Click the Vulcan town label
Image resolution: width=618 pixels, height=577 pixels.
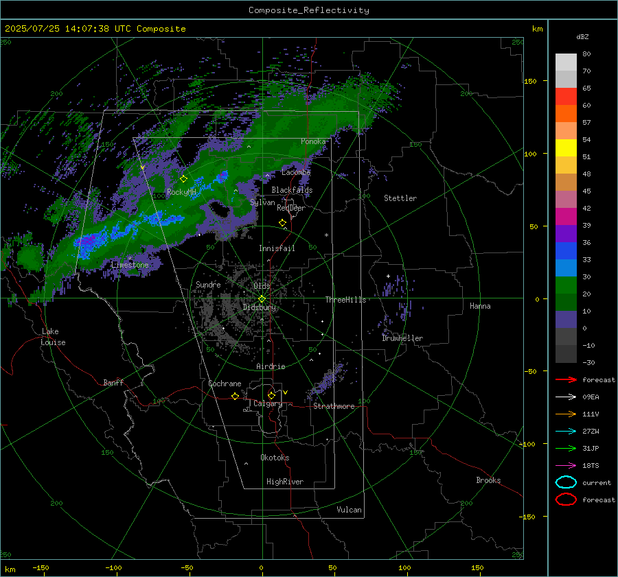point(350,510)
